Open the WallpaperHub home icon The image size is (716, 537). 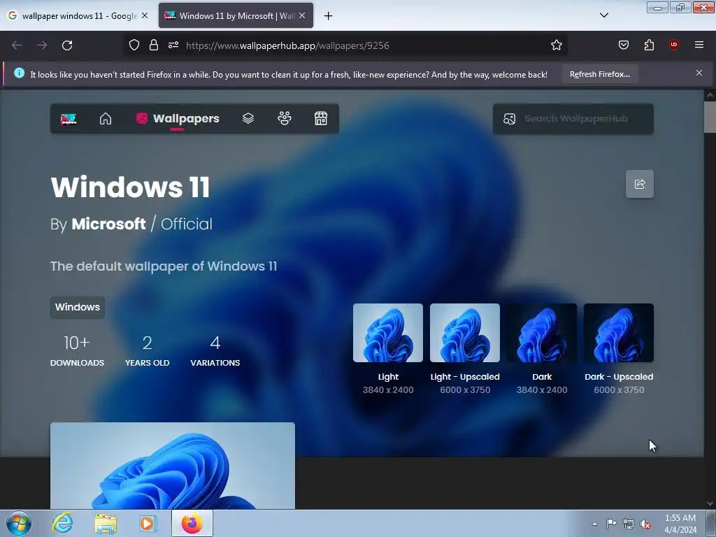(x=106, y=119)
